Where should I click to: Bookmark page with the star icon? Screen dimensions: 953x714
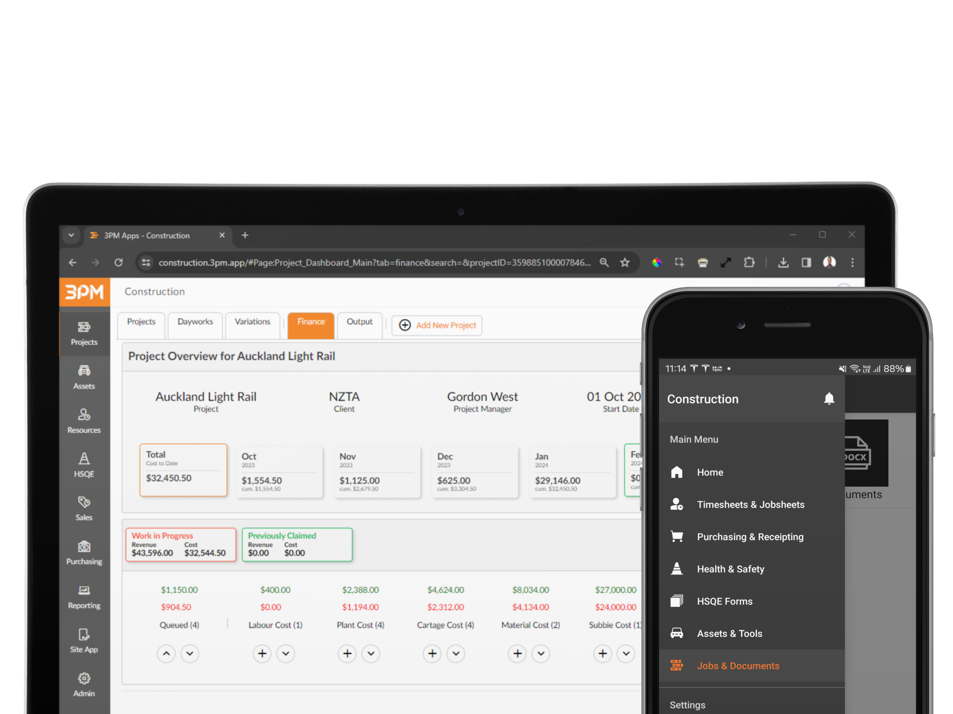coord(625,263)
